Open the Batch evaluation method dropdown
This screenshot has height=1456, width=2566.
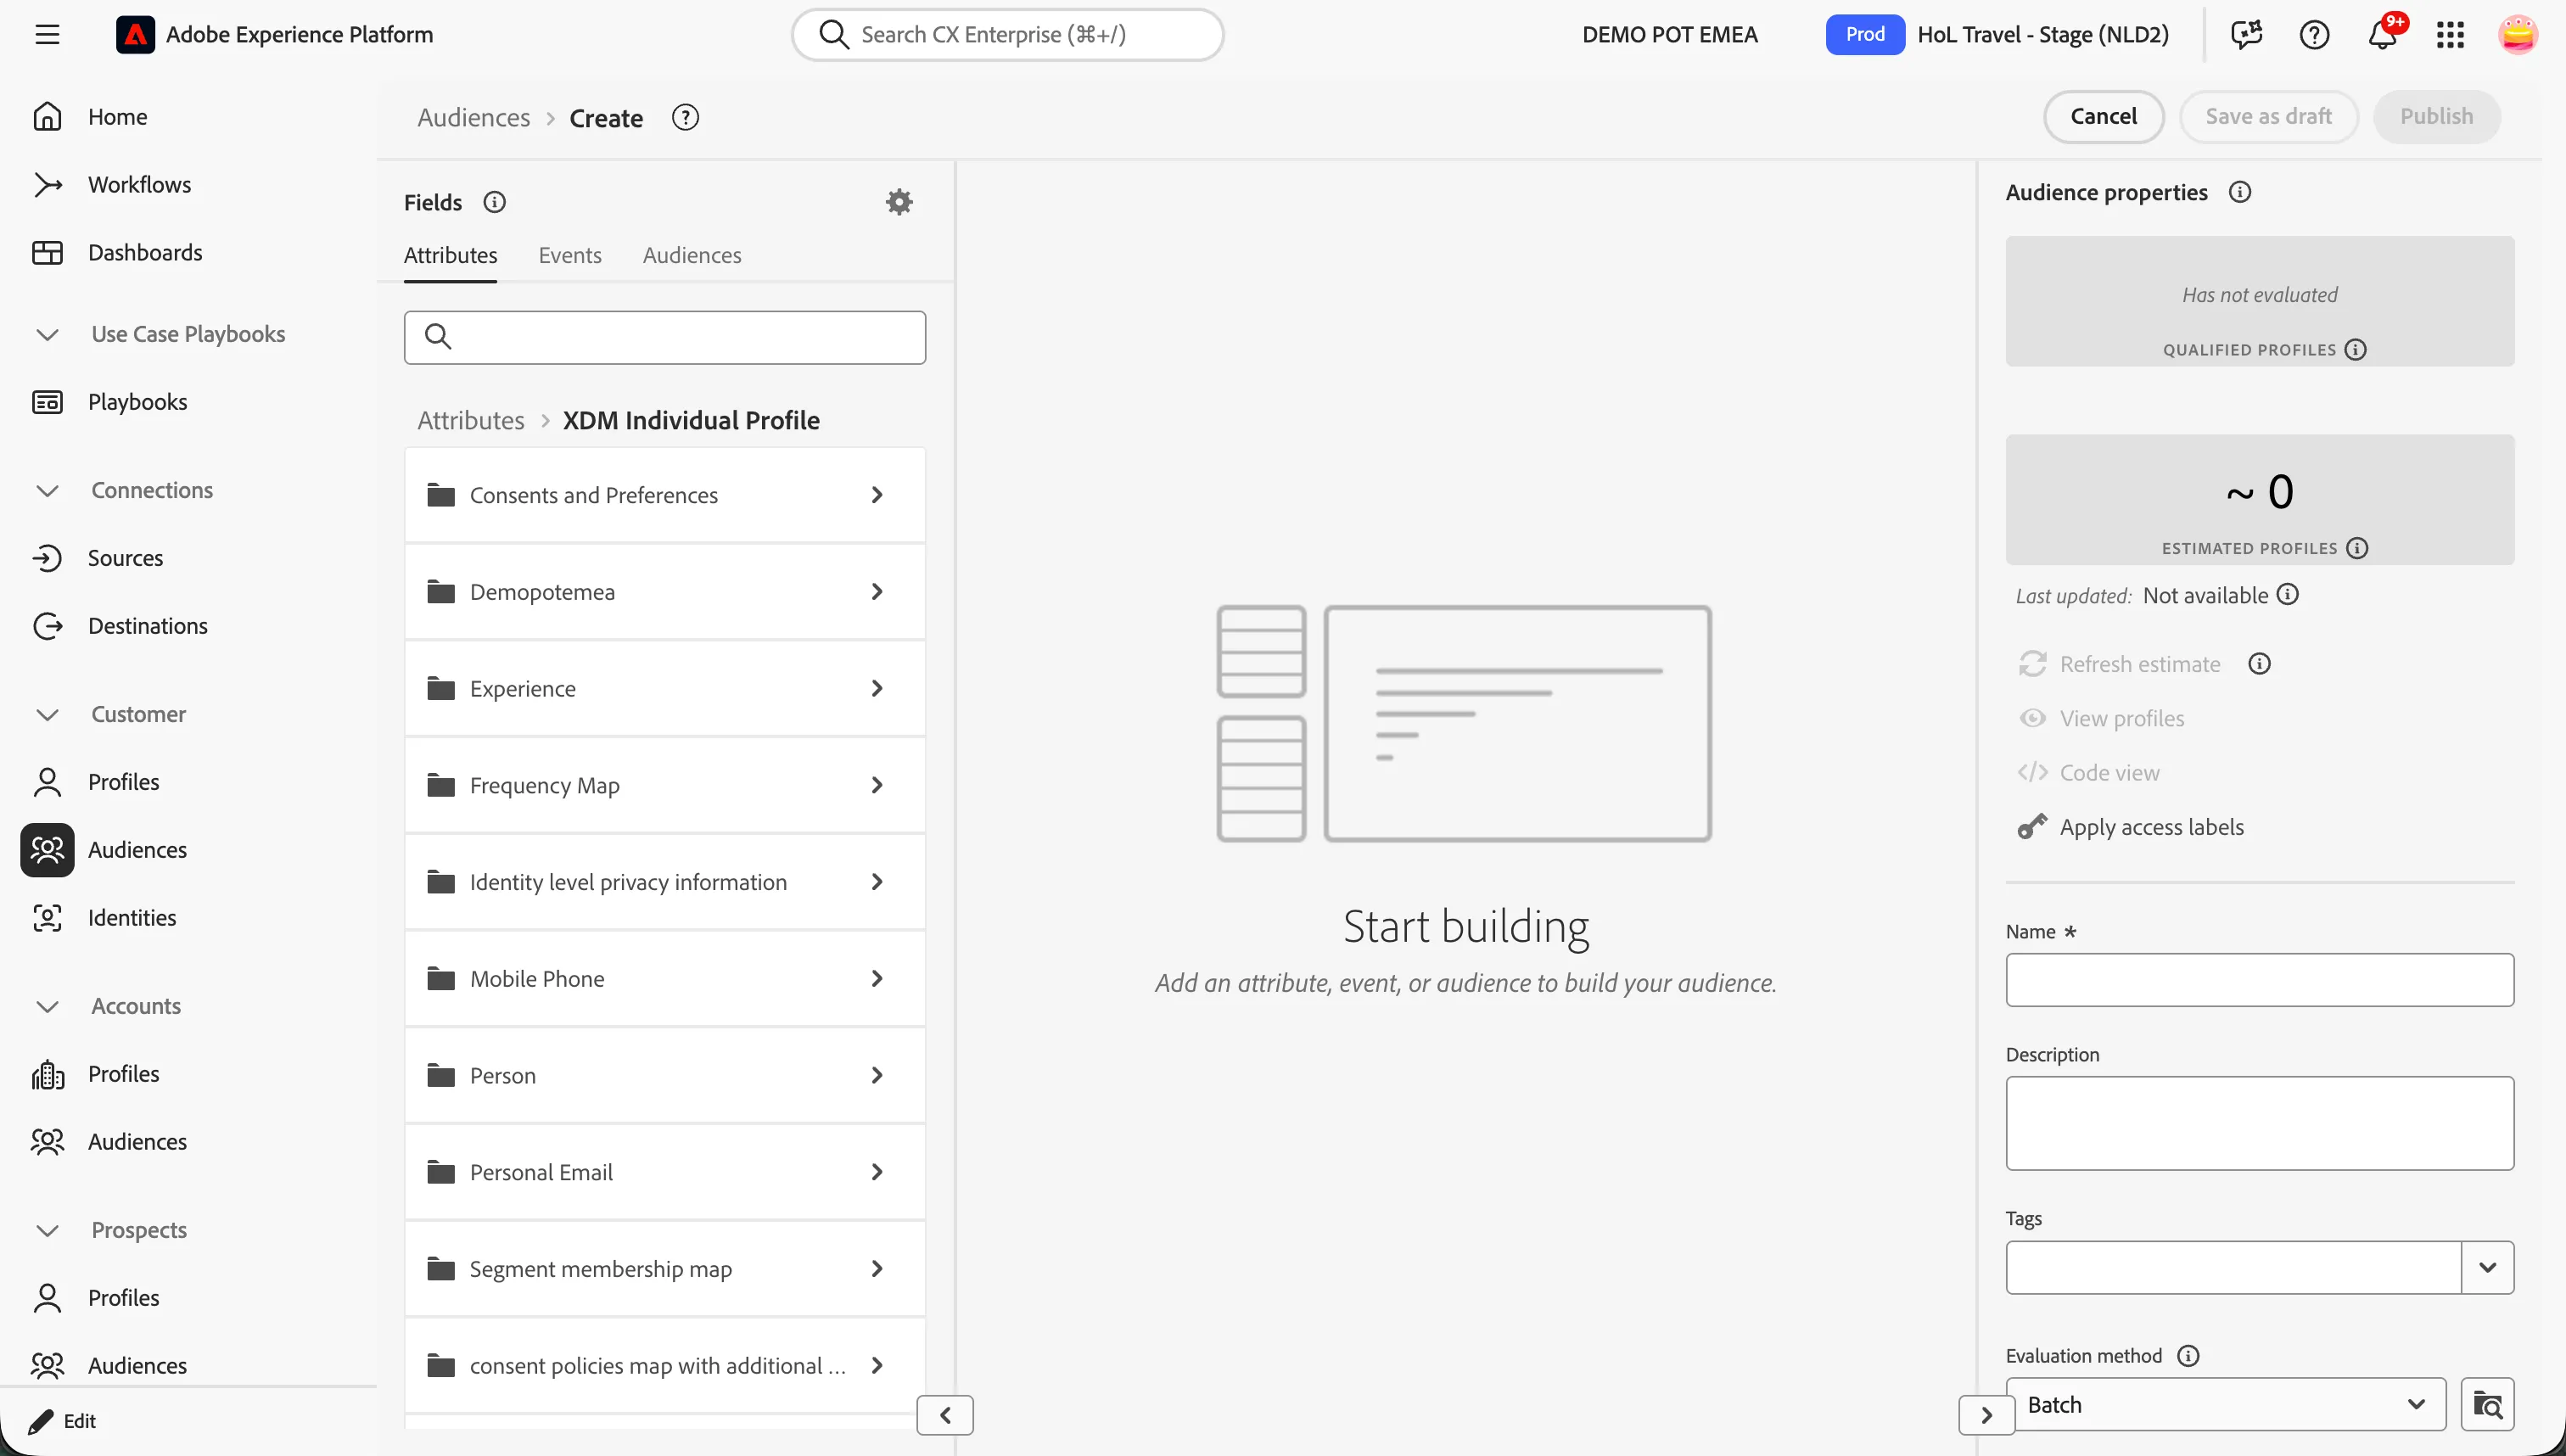[2226, 1405]
